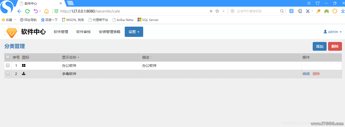The width and height of the screenshot is (345, 127).
Task: Click the URL address bar field
Action: tap(133, 11)
